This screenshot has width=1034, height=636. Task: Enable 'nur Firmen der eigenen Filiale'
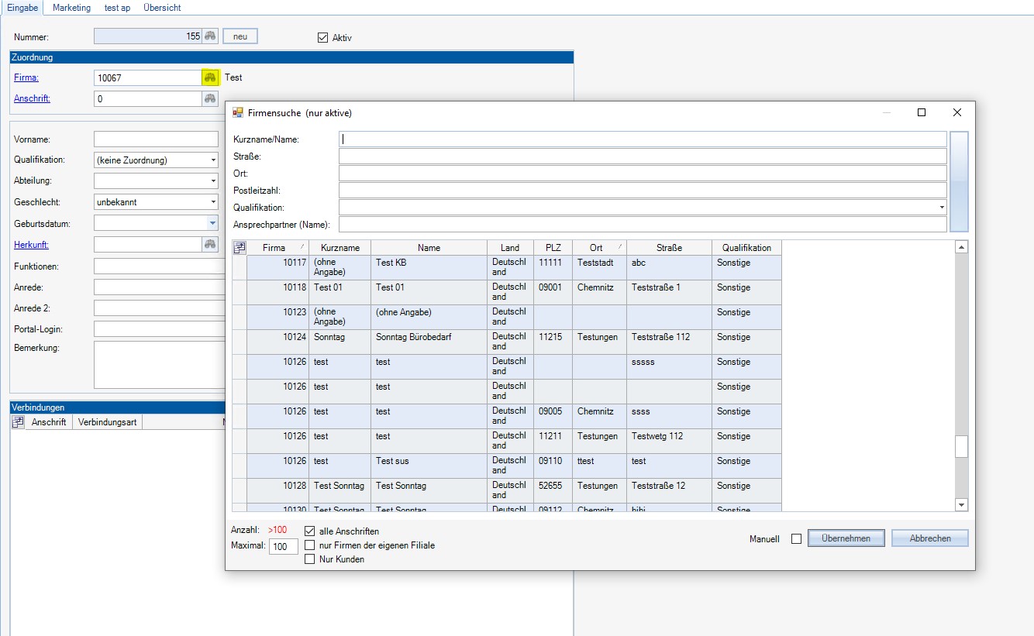coord(310,545)
